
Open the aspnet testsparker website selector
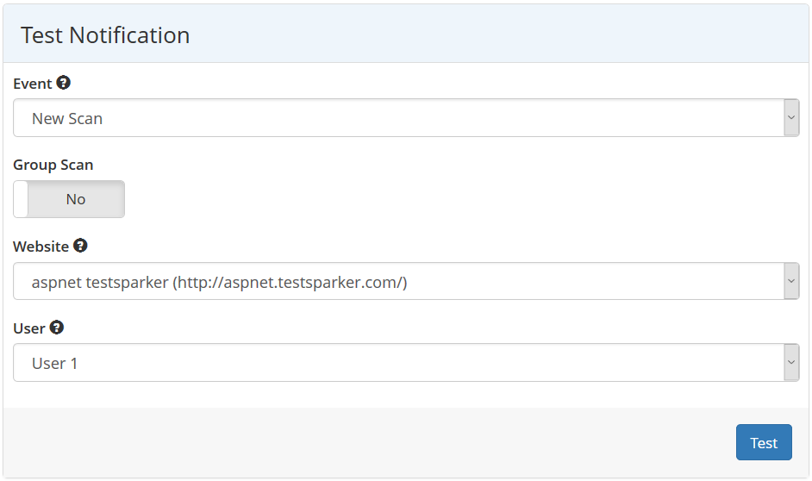397,282
